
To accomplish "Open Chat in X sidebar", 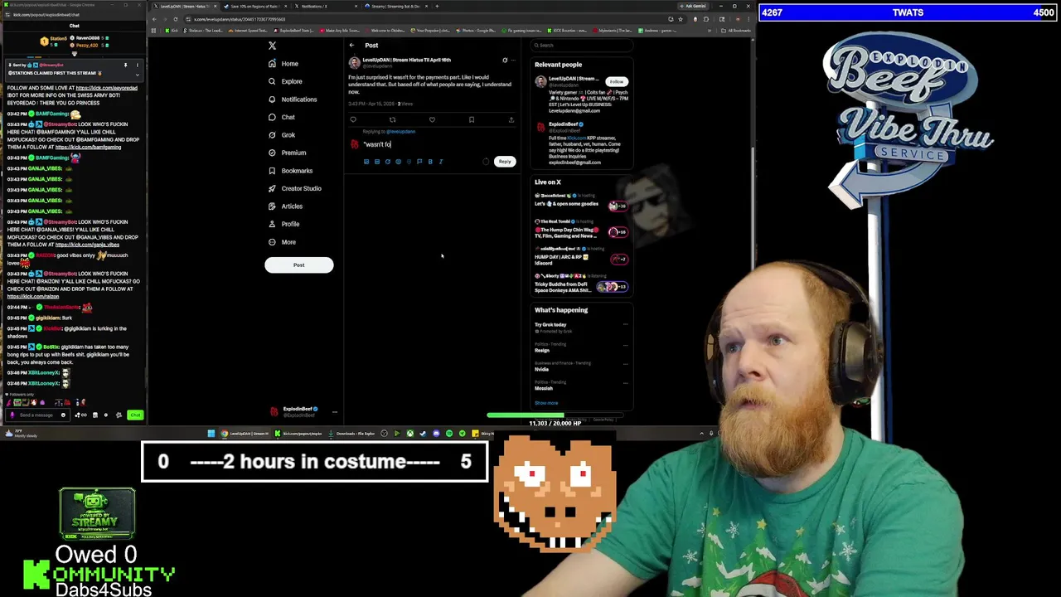I will tap(281, 117).
